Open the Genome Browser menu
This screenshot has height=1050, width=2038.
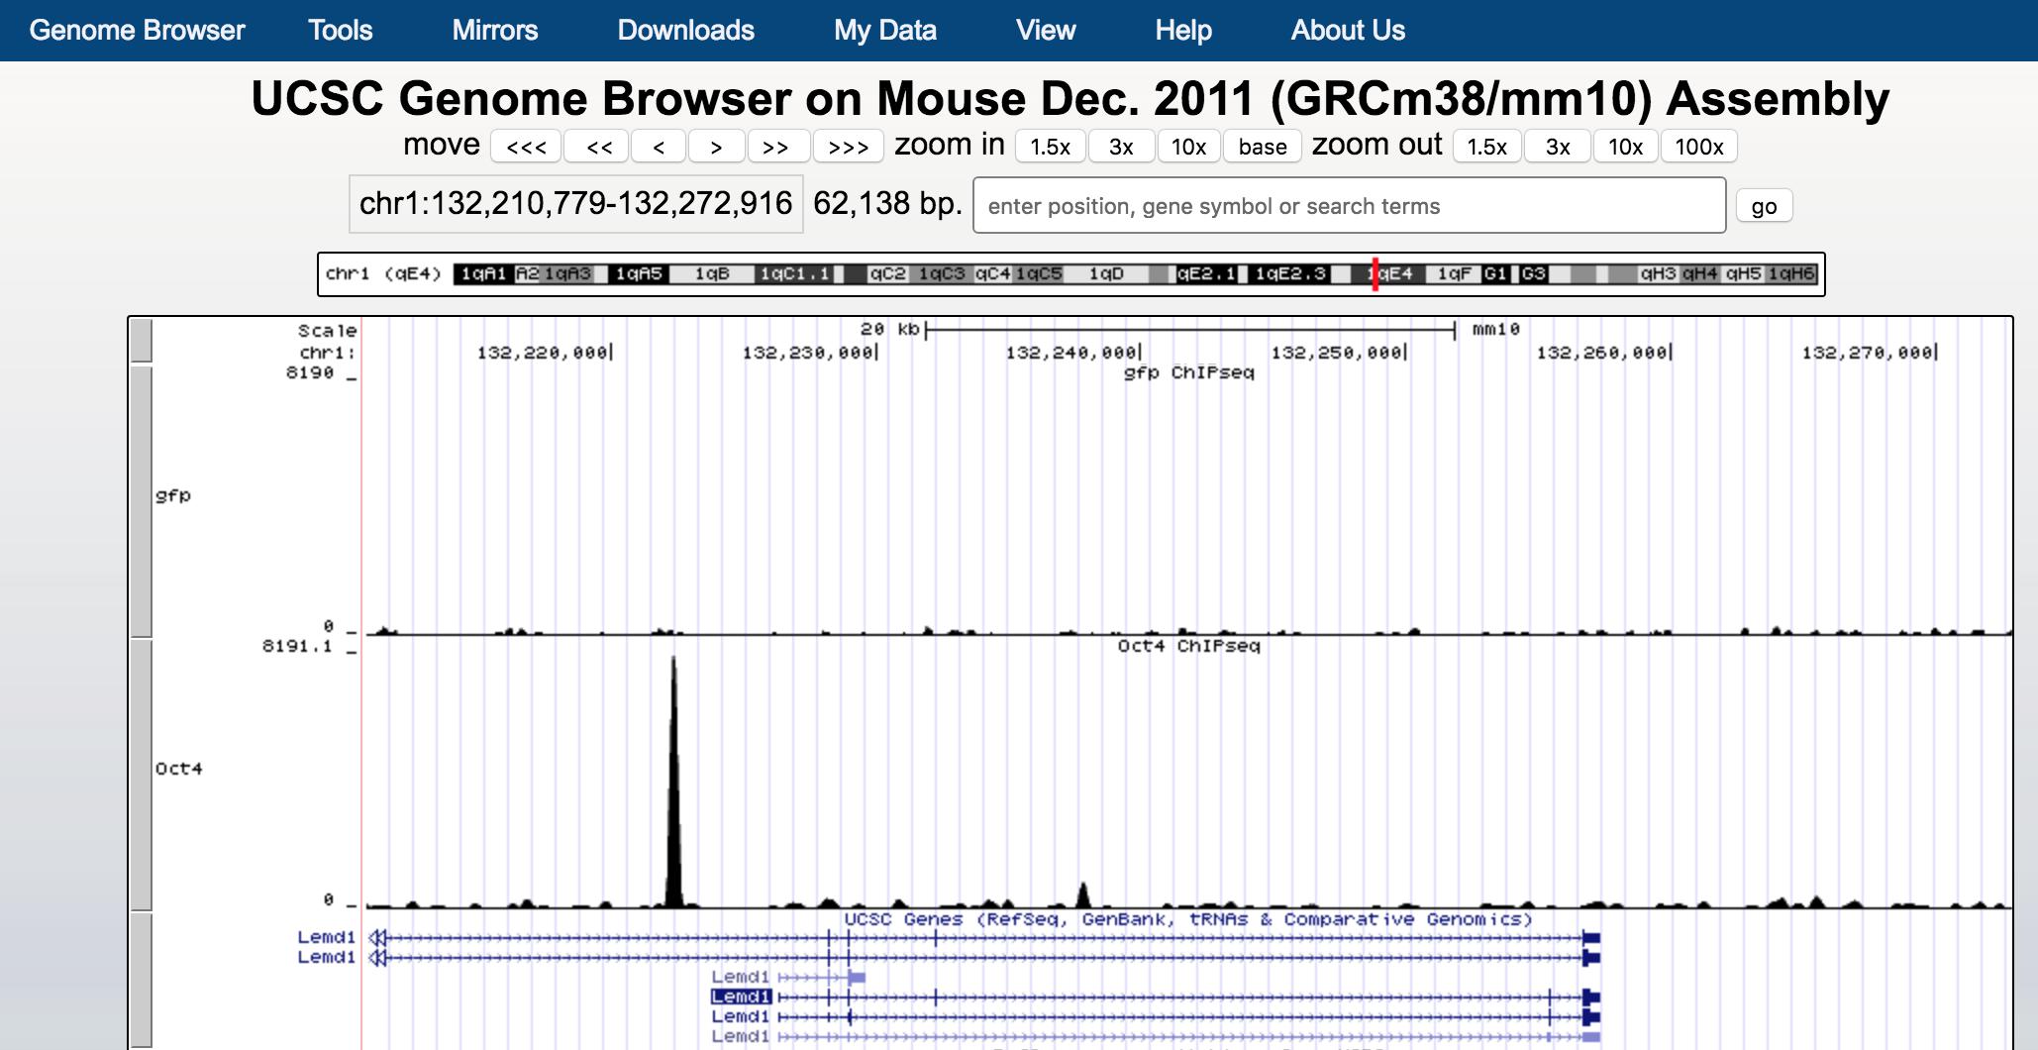coord(137,30)
